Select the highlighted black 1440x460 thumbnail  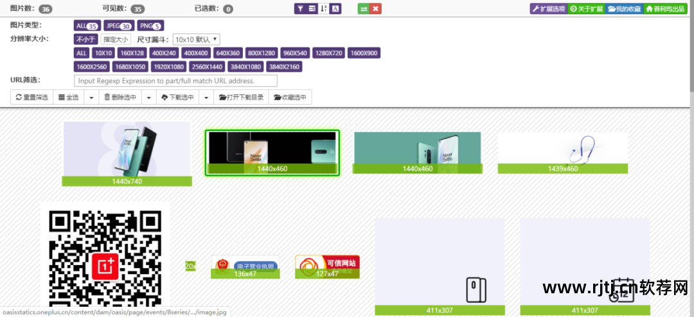point(272,153)
